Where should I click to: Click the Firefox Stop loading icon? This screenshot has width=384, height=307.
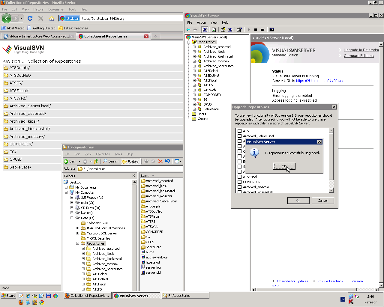[x=41, y=19]
